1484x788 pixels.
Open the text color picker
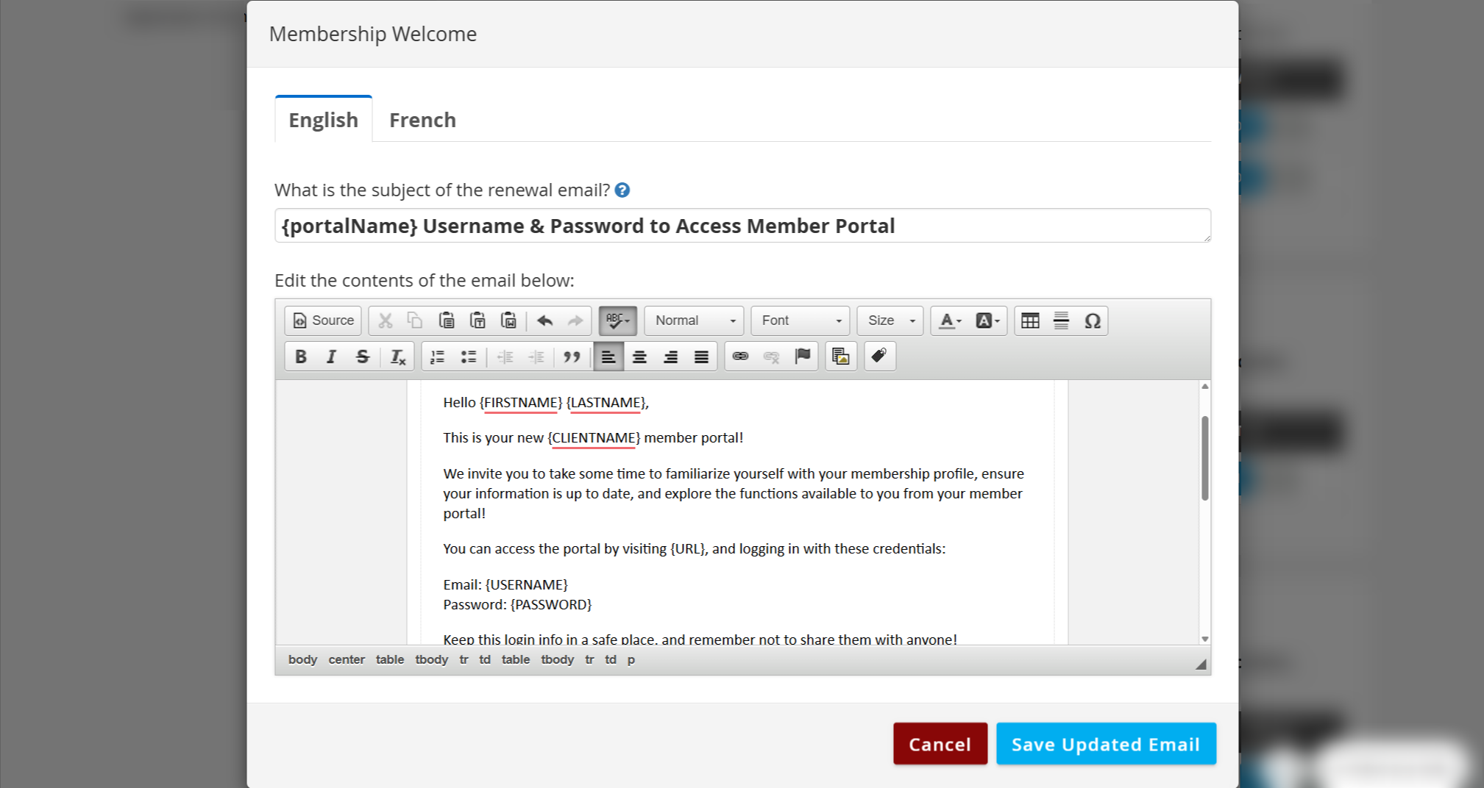pyautogui.click(x=950, y=320)
